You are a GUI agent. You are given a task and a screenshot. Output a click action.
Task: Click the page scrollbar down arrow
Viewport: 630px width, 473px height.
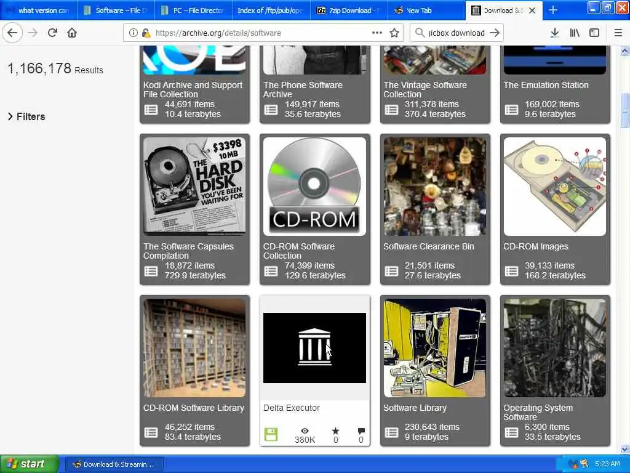pos(624,449)
